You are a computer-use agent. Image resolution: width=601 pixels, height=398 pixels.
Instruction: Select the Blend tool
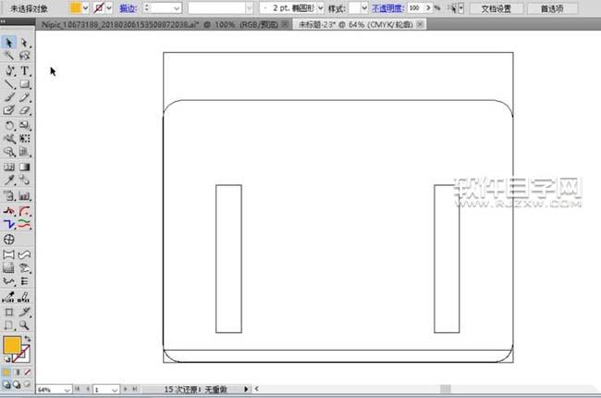(25, 180)
